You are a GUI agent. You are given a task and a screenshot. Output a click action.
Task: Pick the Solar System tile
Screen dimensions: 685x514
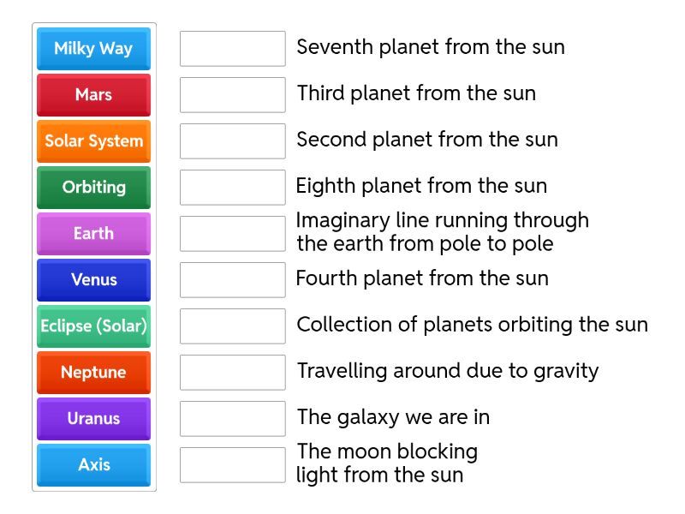(x=93, y=140)
